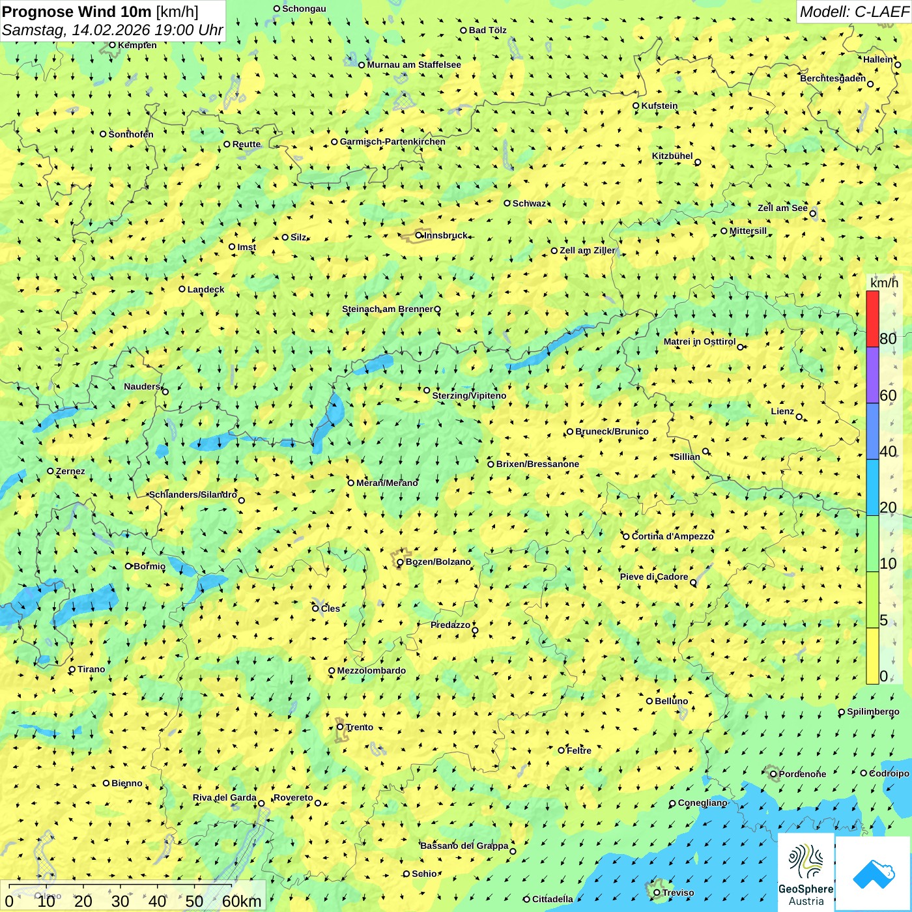Image resolution: width=912 pixels, height=912 pixels.
Task: Click the 'km/h' legend unit label
Action: [884, 283]
